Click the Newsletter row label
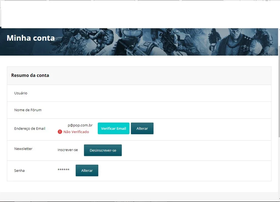The image size is (280, 202). pos(23,149)
